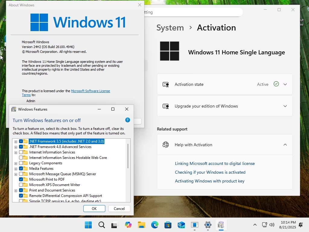Select the Internet Information Services Hostable Web Core label
Image resolution: width=309 pixels, height=232 pixels.
[x=68, y=158]
